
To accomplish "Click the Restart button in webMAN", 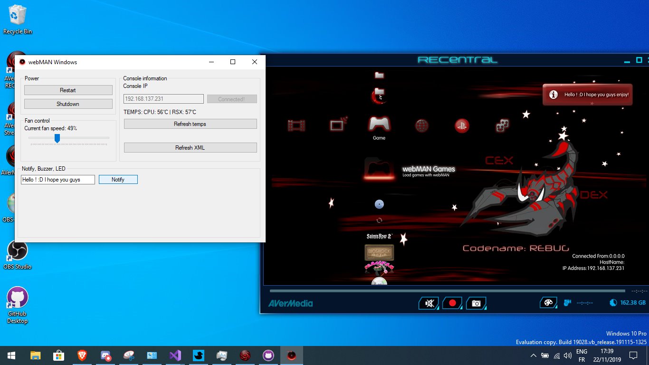I will [68, 90].
